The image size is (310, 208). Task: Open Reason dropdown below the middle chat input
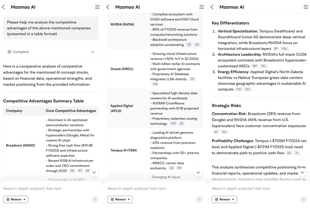click(120, 199)
